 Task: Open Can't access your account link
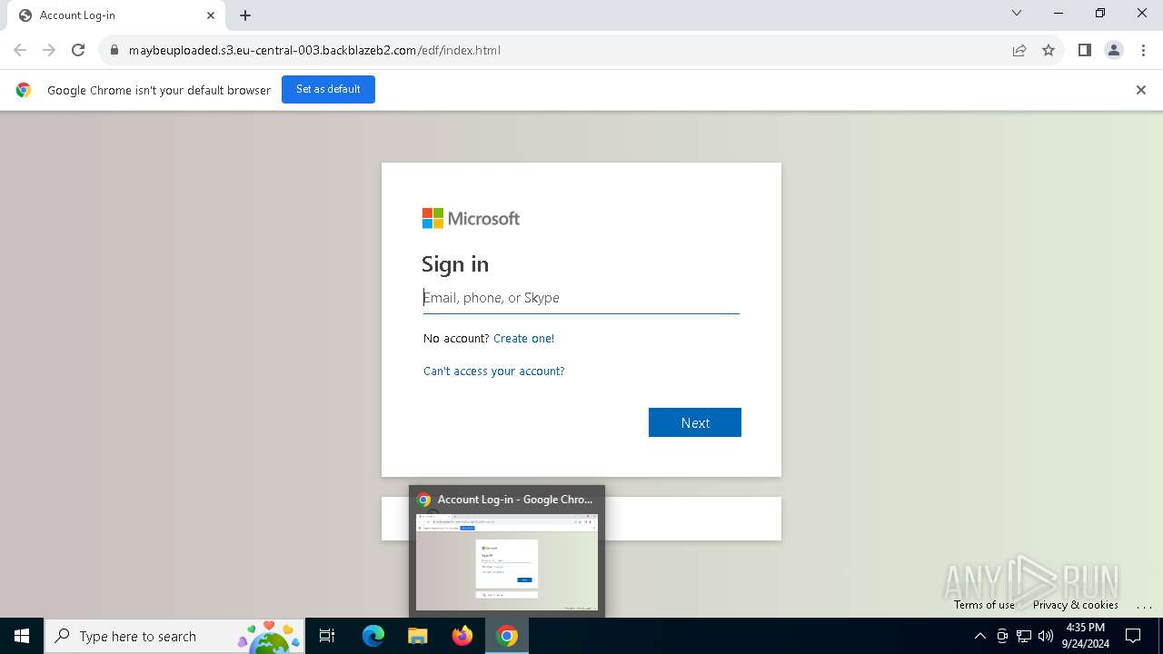(493, 371)
